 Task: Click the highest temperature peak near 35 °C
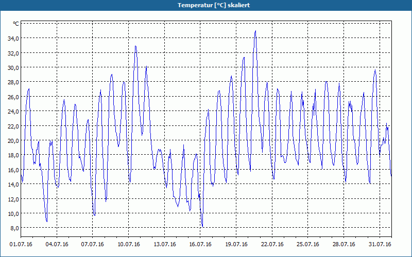(x=255, y=31)
